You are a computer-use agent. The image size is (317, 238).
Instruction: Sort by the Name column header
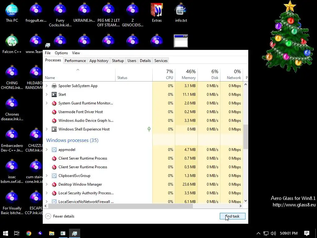tap(79, 75)
